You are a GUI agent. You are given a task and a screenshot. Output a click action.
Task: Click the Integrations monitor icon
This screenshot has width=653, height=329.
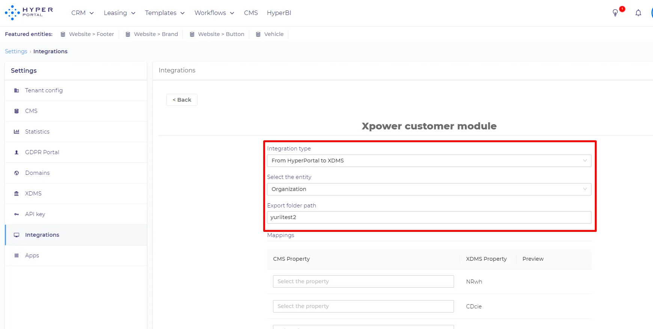point(17,235)
